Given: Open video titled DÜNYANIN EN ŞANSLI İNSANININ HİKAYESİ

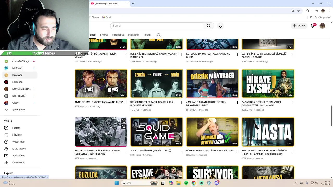Looking at the screenshot, I should (210, 151).
